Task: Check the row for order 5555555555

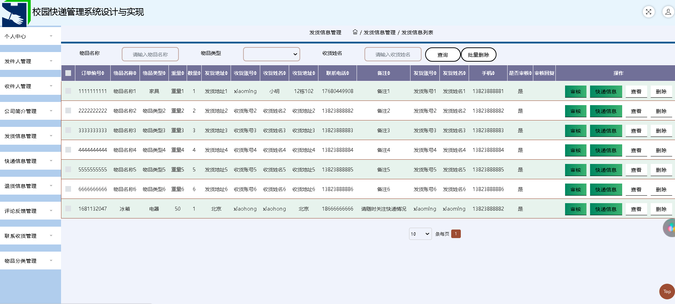Action: pyautogui.click(x=68, y=169)
